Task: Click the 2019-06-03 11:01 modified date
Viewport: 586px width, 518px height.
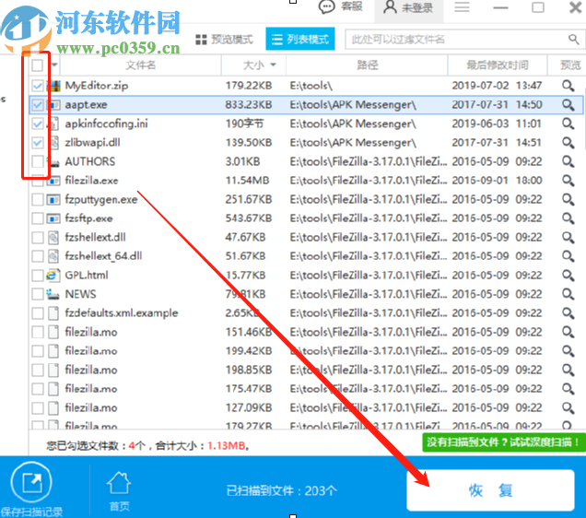Action: pyautogui.click(x=497, y=124)
